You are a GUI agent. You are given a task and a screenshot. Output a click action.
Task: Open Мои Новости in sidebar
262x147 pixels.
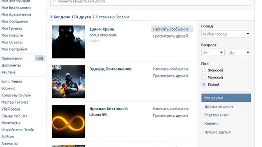pyautogui.click(x=12, y=36)
